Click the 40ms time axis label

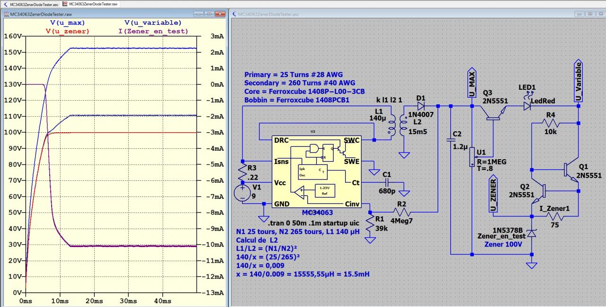163,301
